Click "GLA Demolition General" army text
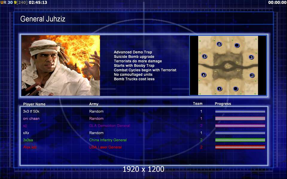 109,126
